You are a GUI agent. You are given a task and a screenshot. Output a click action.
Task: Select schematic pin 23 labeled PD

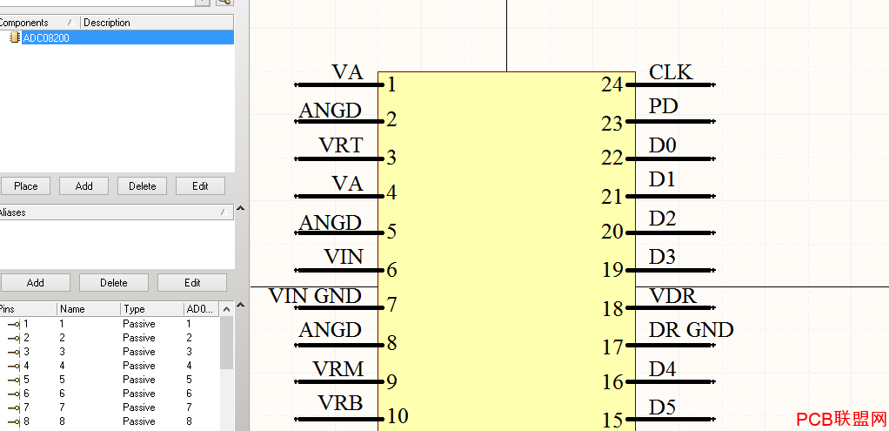(671, 121)
